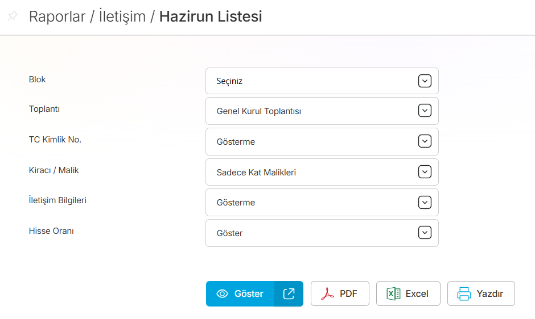Click the Excel spreadsheet icon

(393, 294)
